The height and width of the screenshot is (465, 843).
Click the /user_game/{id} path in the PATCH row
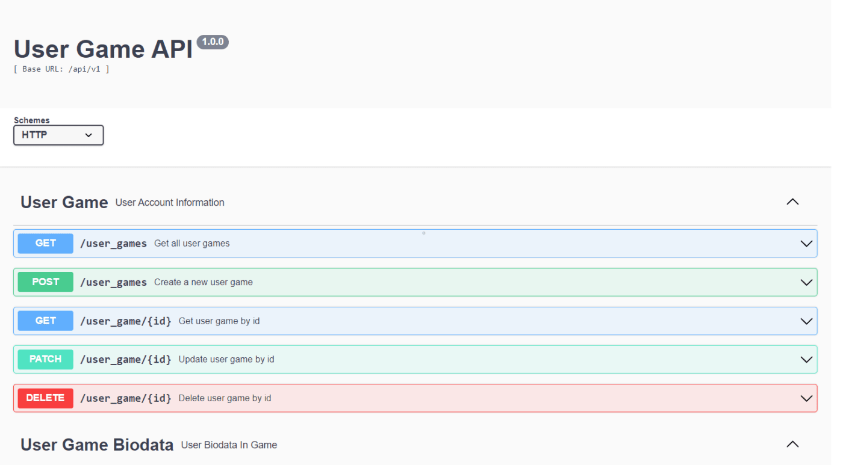(126, 360)
